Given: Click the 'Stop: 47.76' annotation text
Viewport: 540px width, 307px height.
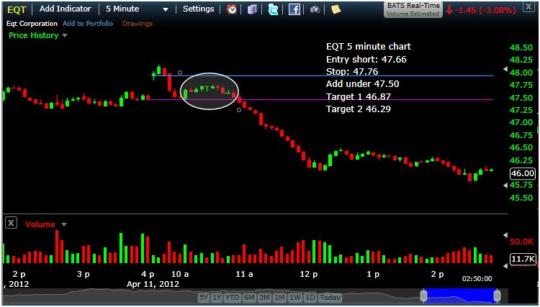Looking at the screenshot, I should (352, 72).
